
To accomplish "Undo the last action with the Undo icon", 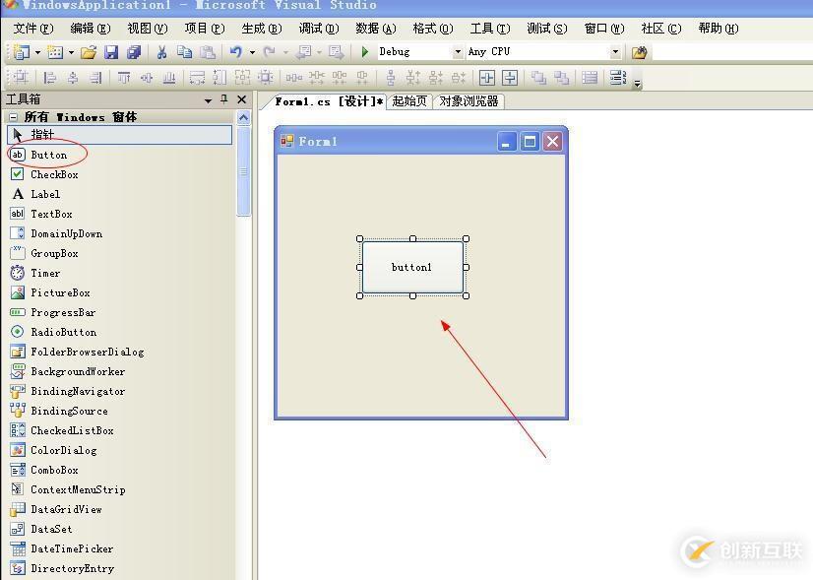I will 236,52.
